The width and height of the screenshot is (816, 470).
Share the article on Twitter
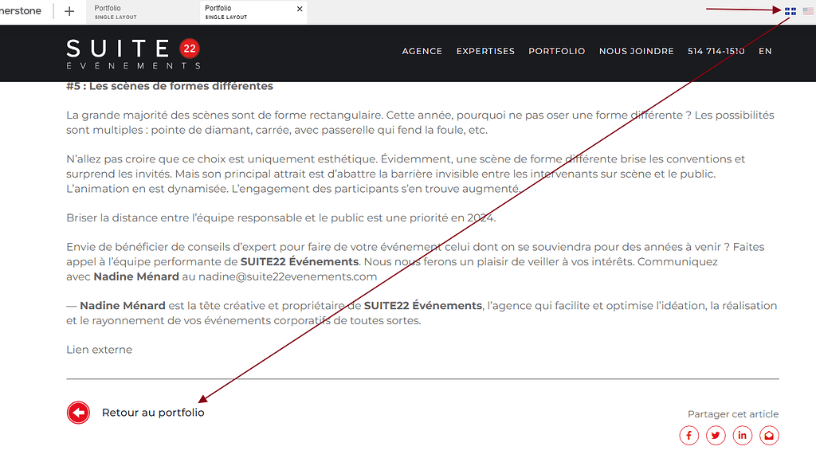point(716,436)
